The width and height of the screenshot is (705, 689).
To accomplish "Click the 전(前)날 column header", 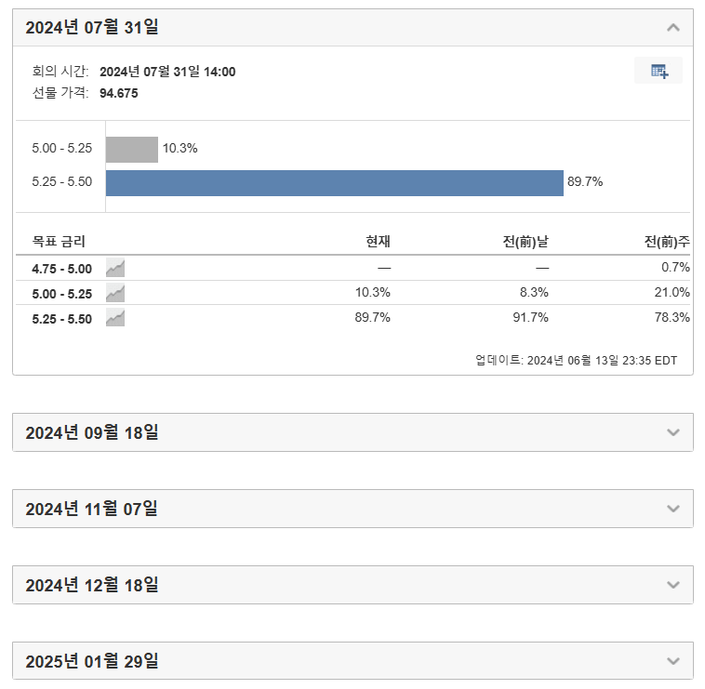I will 525,242.
